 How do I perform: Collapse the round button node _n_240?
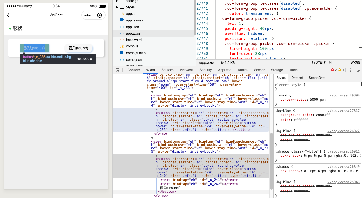156,156
